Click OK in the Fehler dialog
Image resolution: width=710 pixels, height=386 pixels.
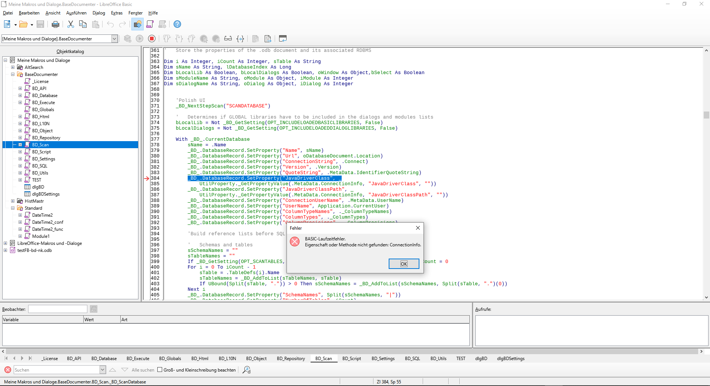pos(404,264)
